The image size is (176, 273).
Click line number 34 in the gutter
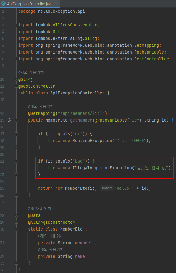point(2,270)
